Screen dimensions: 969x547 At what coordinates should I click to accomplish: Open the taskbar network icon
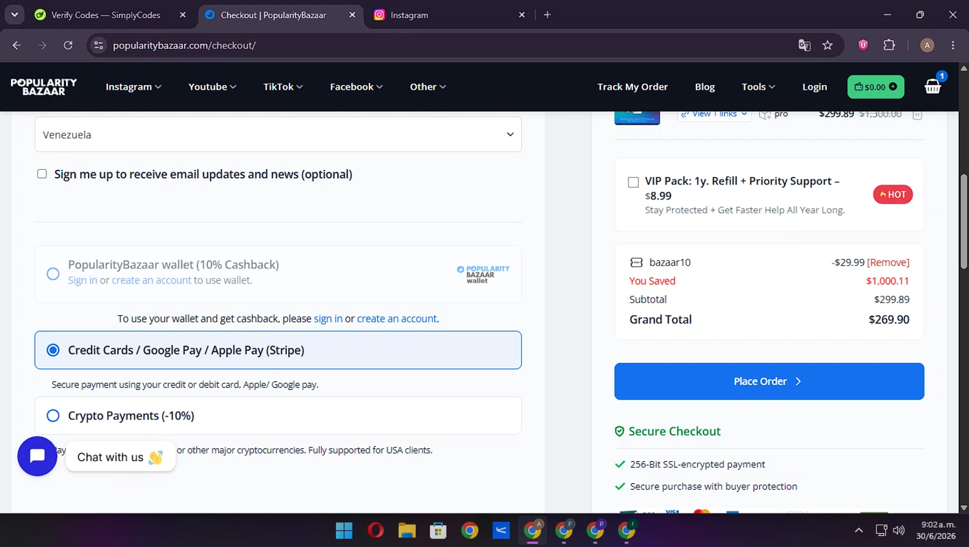[x=881, y=530]
